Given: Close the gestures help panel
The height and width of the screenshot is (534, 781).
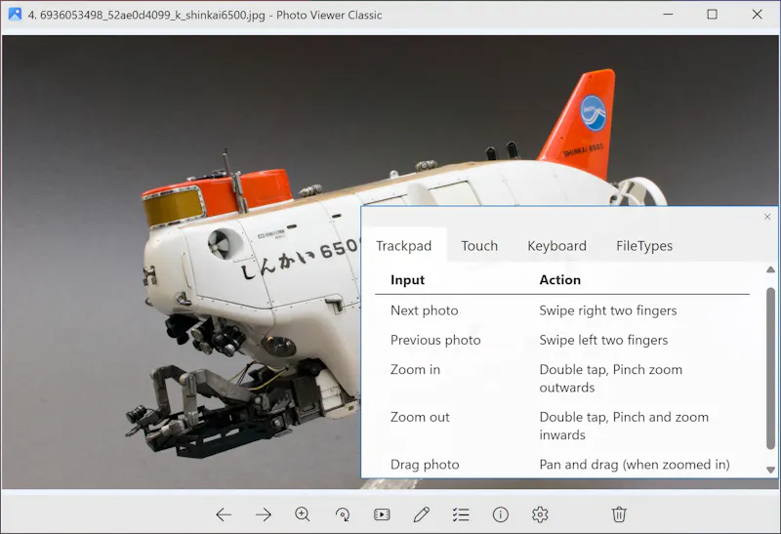Looking at the screenshot, I should coord(767,217).
